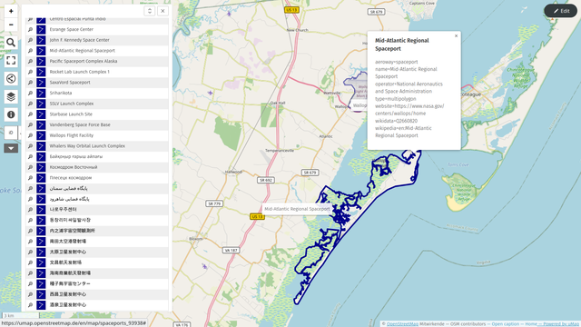Viewport: 581px width, 327px height.
Task: Open the share and embed panel
Action: point(11,78)
